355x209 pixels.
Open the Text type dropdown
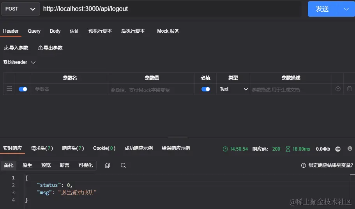pyautogui.click(x=233, y=89)
